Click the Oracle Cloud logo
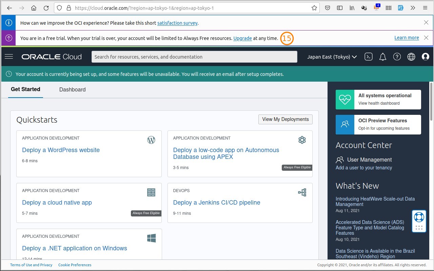The width and height of the screenshot is (434, 271). (52, 57)
